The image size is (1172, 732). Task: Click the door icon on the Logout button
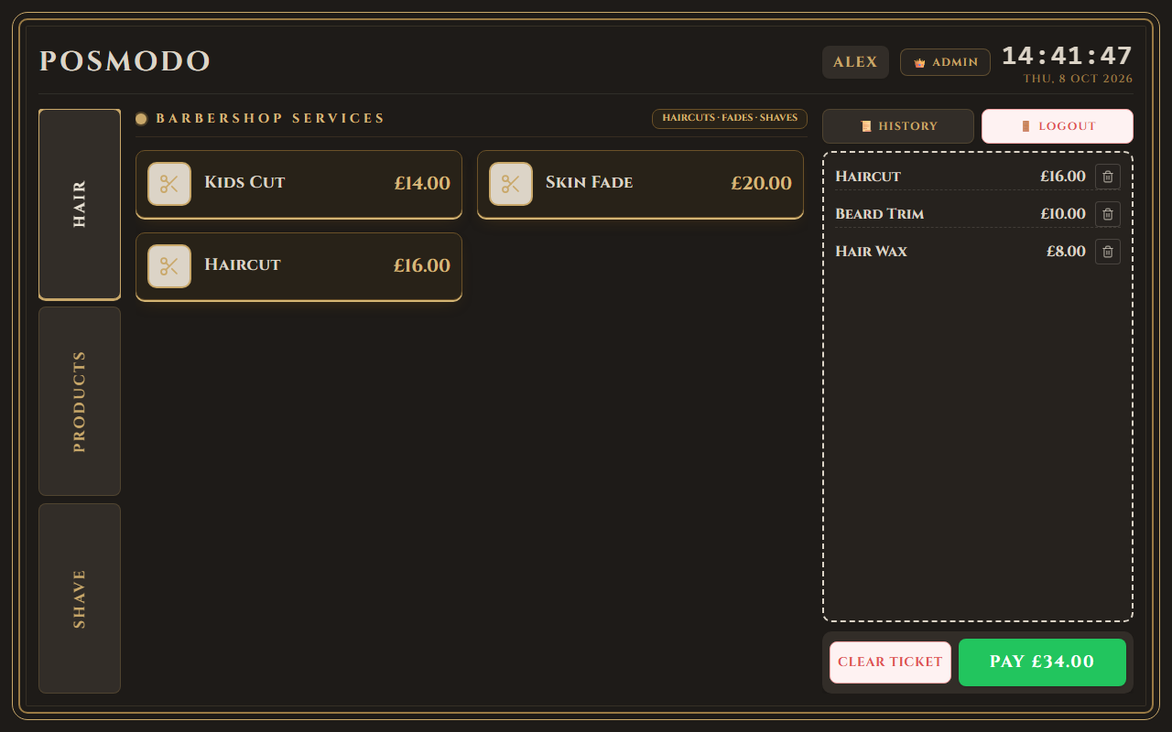tap(1026, 126)
